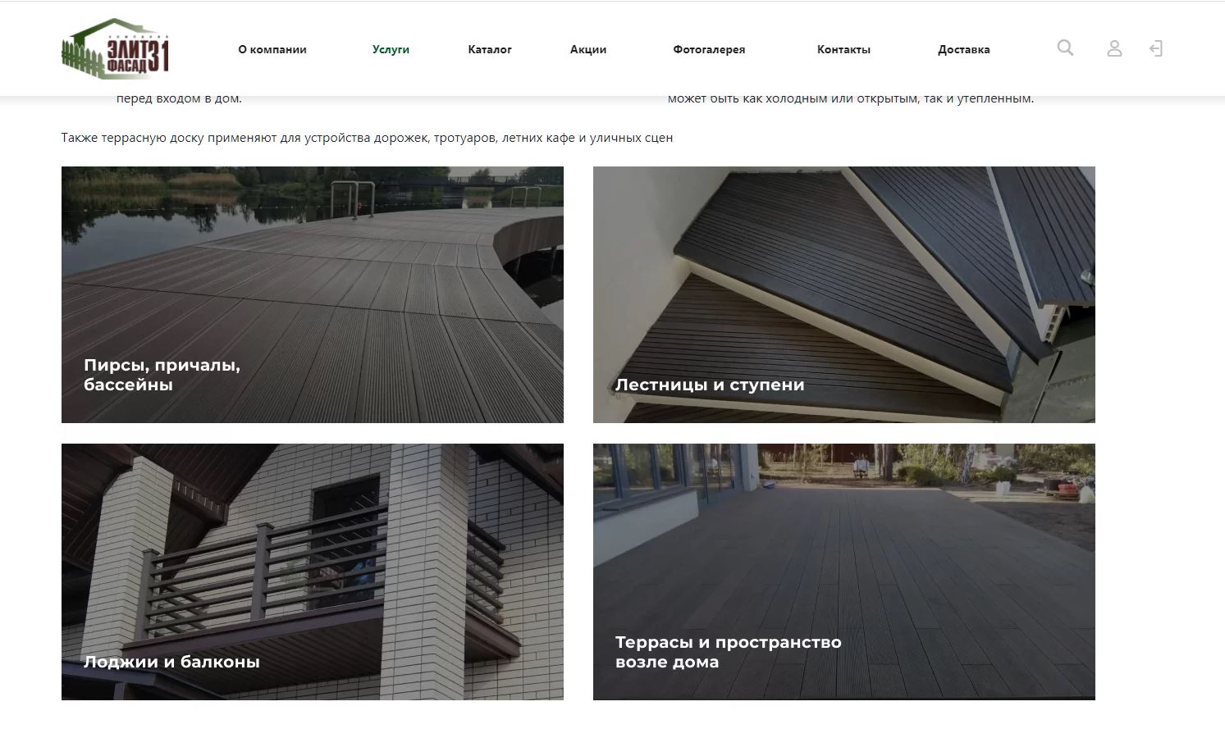Open the Услуги menu item
The width and height of the screenshot is (1225, 738).
[x=391, y=49]
